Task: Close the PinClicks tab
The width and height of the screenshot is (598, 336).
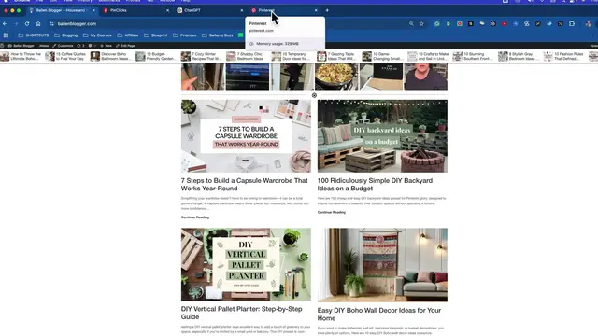Action: click(x=168, y=10)
